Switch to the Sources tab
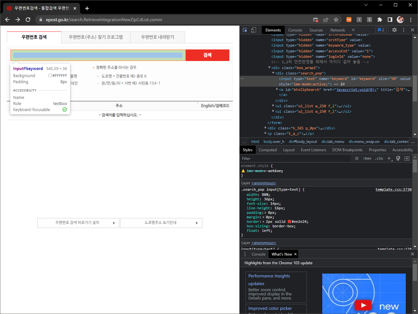 coord(316,30)
